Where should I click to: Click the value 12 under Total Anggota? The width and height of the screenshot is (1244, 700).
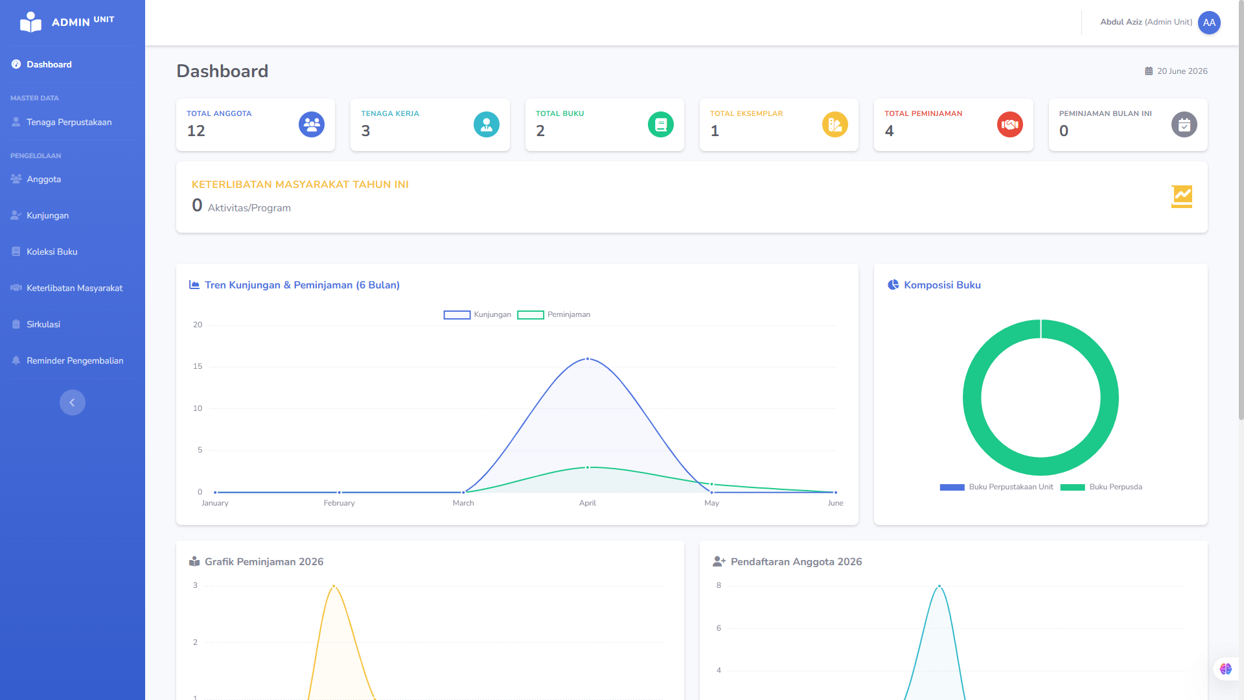(196, 131)
